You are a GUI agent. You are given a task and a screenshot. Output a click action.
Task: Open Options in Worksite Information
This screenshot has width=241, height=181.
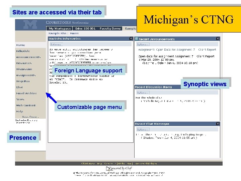point(56,44)
